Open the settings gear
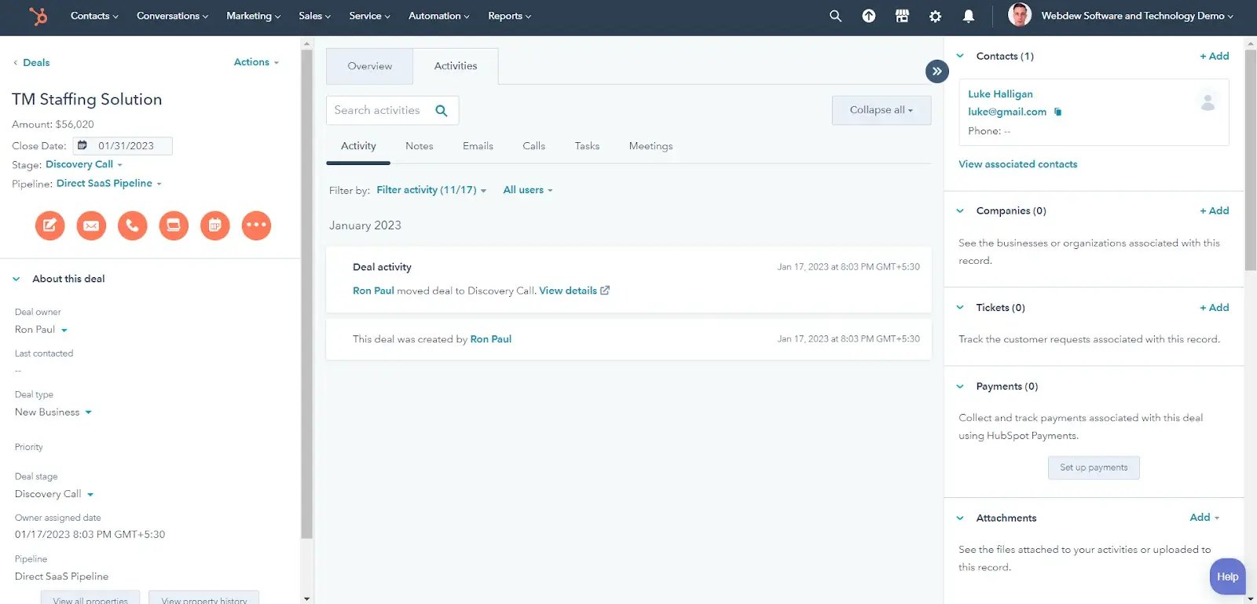Screen dimensions: 1257x604 pyautogui.click(x=935, y=16)
